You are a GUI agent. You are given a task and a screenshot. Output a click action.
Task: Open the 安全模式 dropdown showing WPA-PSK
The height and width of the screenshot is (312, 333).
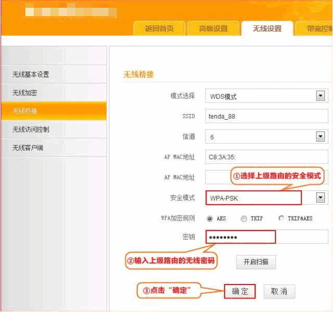coord(320,197)
